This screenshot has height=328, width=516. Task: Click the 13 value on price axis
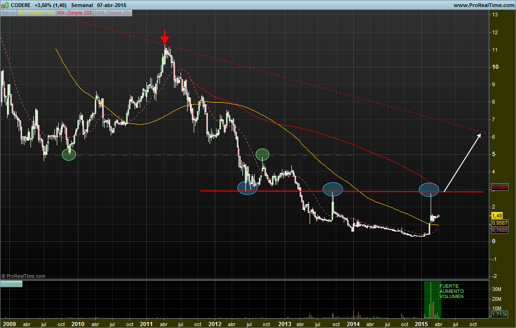coord(495,15)
